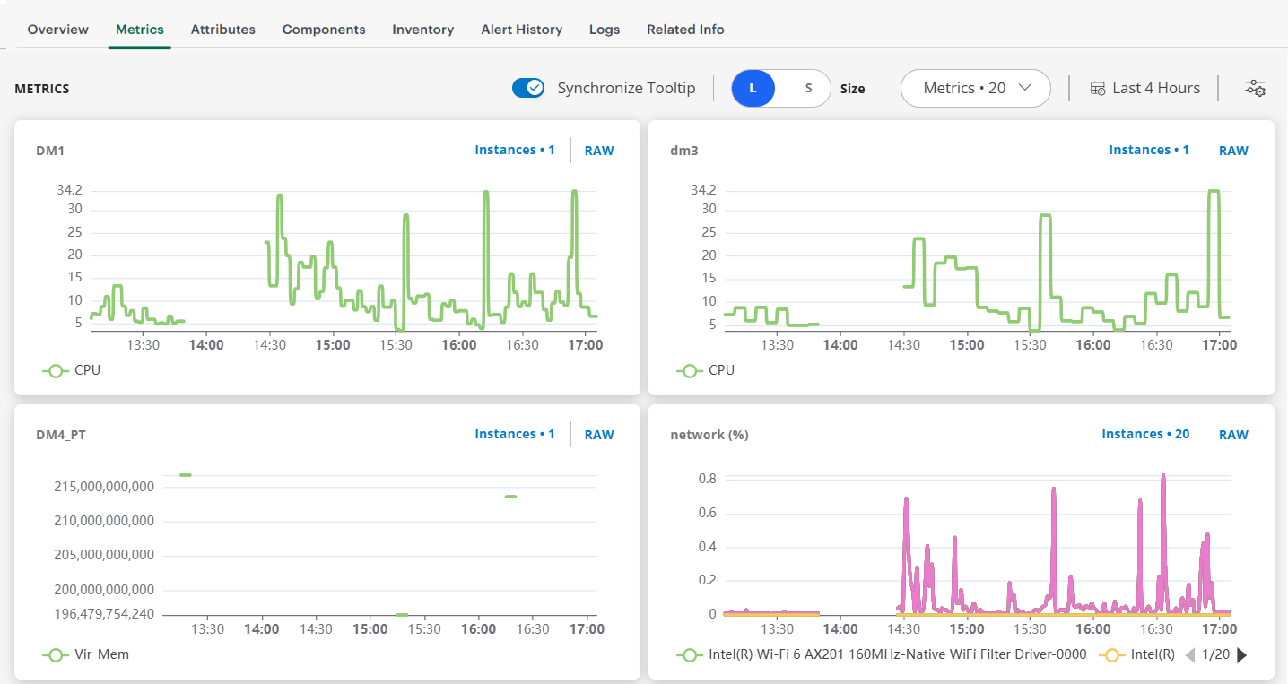Image resolution: width=1288 pixels, height=684 pixels.
Task: Go to previous legend page arrow
Action: pos(1190,655)
